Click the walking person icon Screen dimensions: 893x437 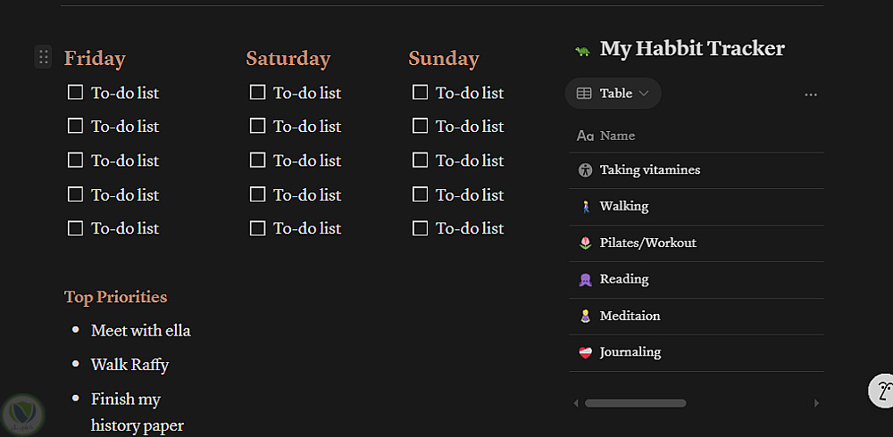[586, 207]
